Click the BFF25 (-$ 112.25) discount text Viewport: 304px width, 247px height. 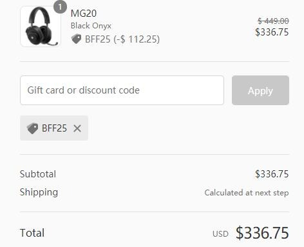(x=122, y=39)
